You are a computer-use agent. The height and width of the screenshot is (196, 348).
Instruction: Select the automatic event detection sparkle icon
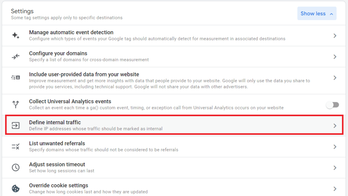tap(16, 35)
